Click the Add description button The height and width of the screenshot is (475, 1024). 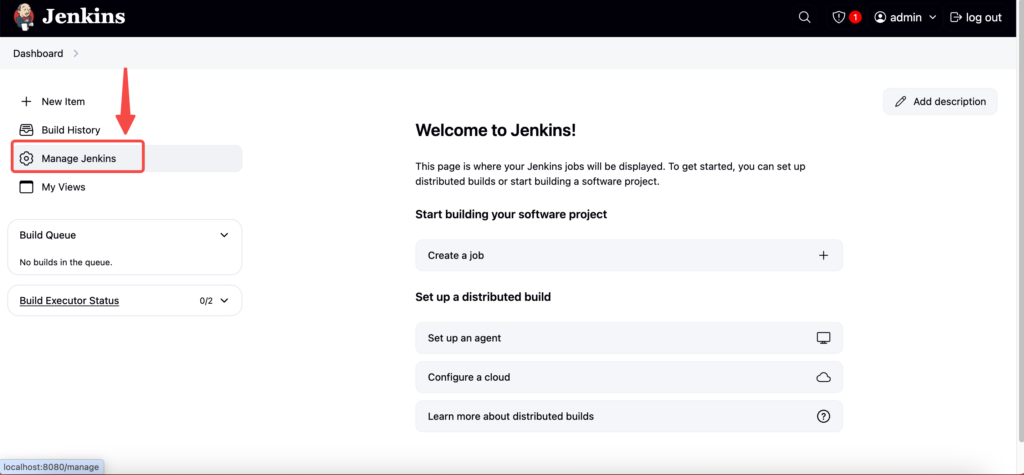(940, 101)
